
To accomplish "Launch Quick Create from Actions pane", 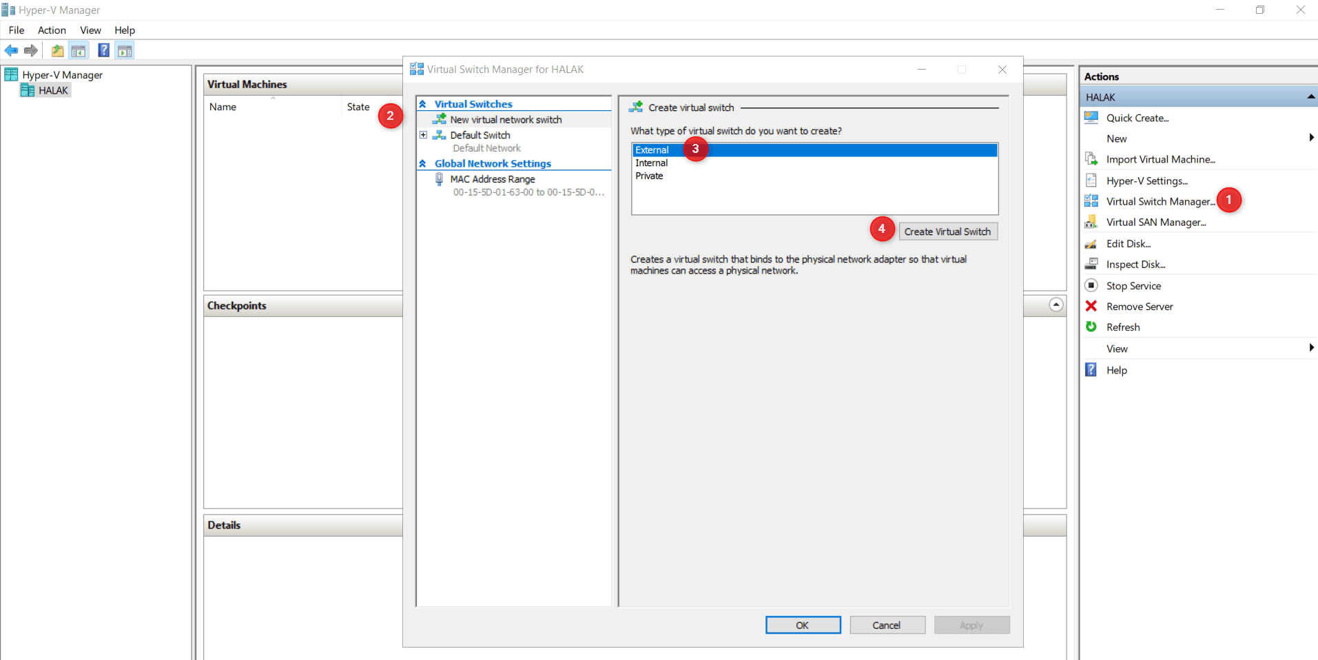I will pos(1137,118).
